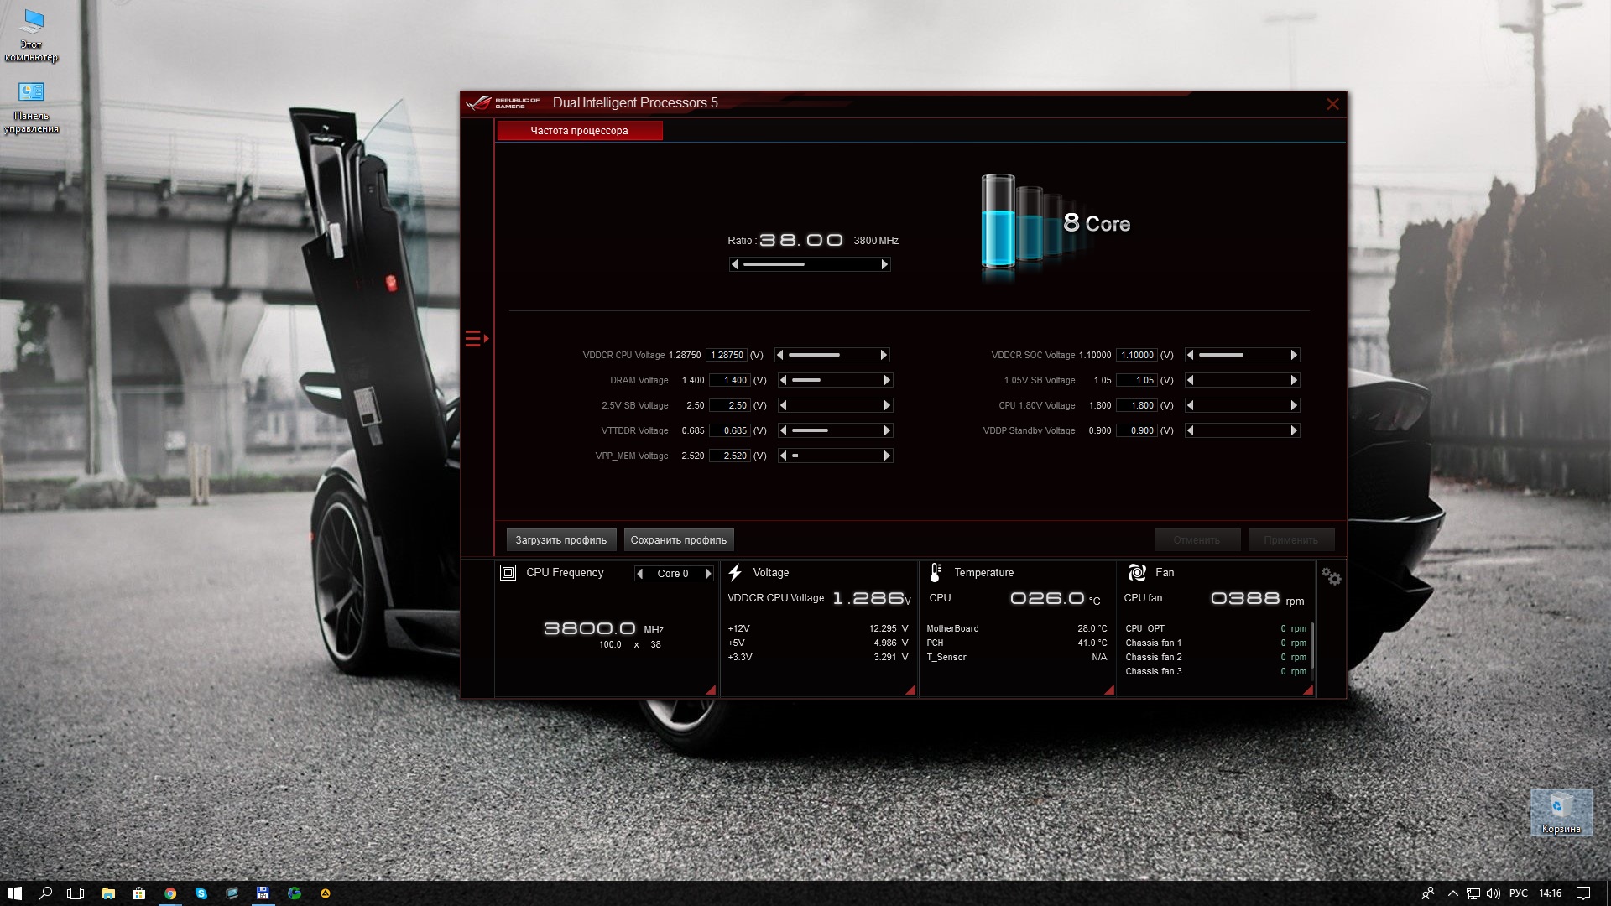
Task: Open monitoring settings gear icon
Action: [x=1331, y=576]
